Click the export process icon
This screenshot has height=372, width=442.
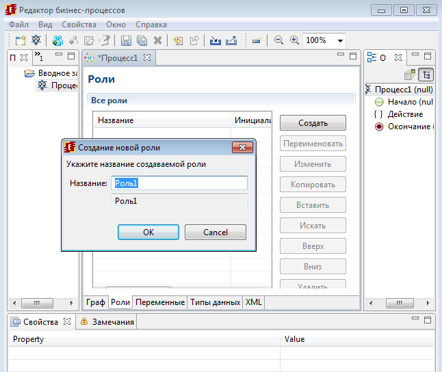coord(231,40)
